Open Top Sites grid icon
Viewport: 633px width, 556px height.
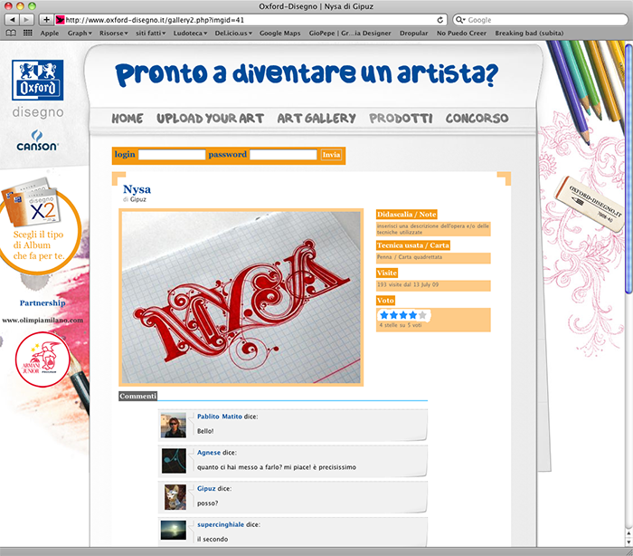click(x=27, y=34)
